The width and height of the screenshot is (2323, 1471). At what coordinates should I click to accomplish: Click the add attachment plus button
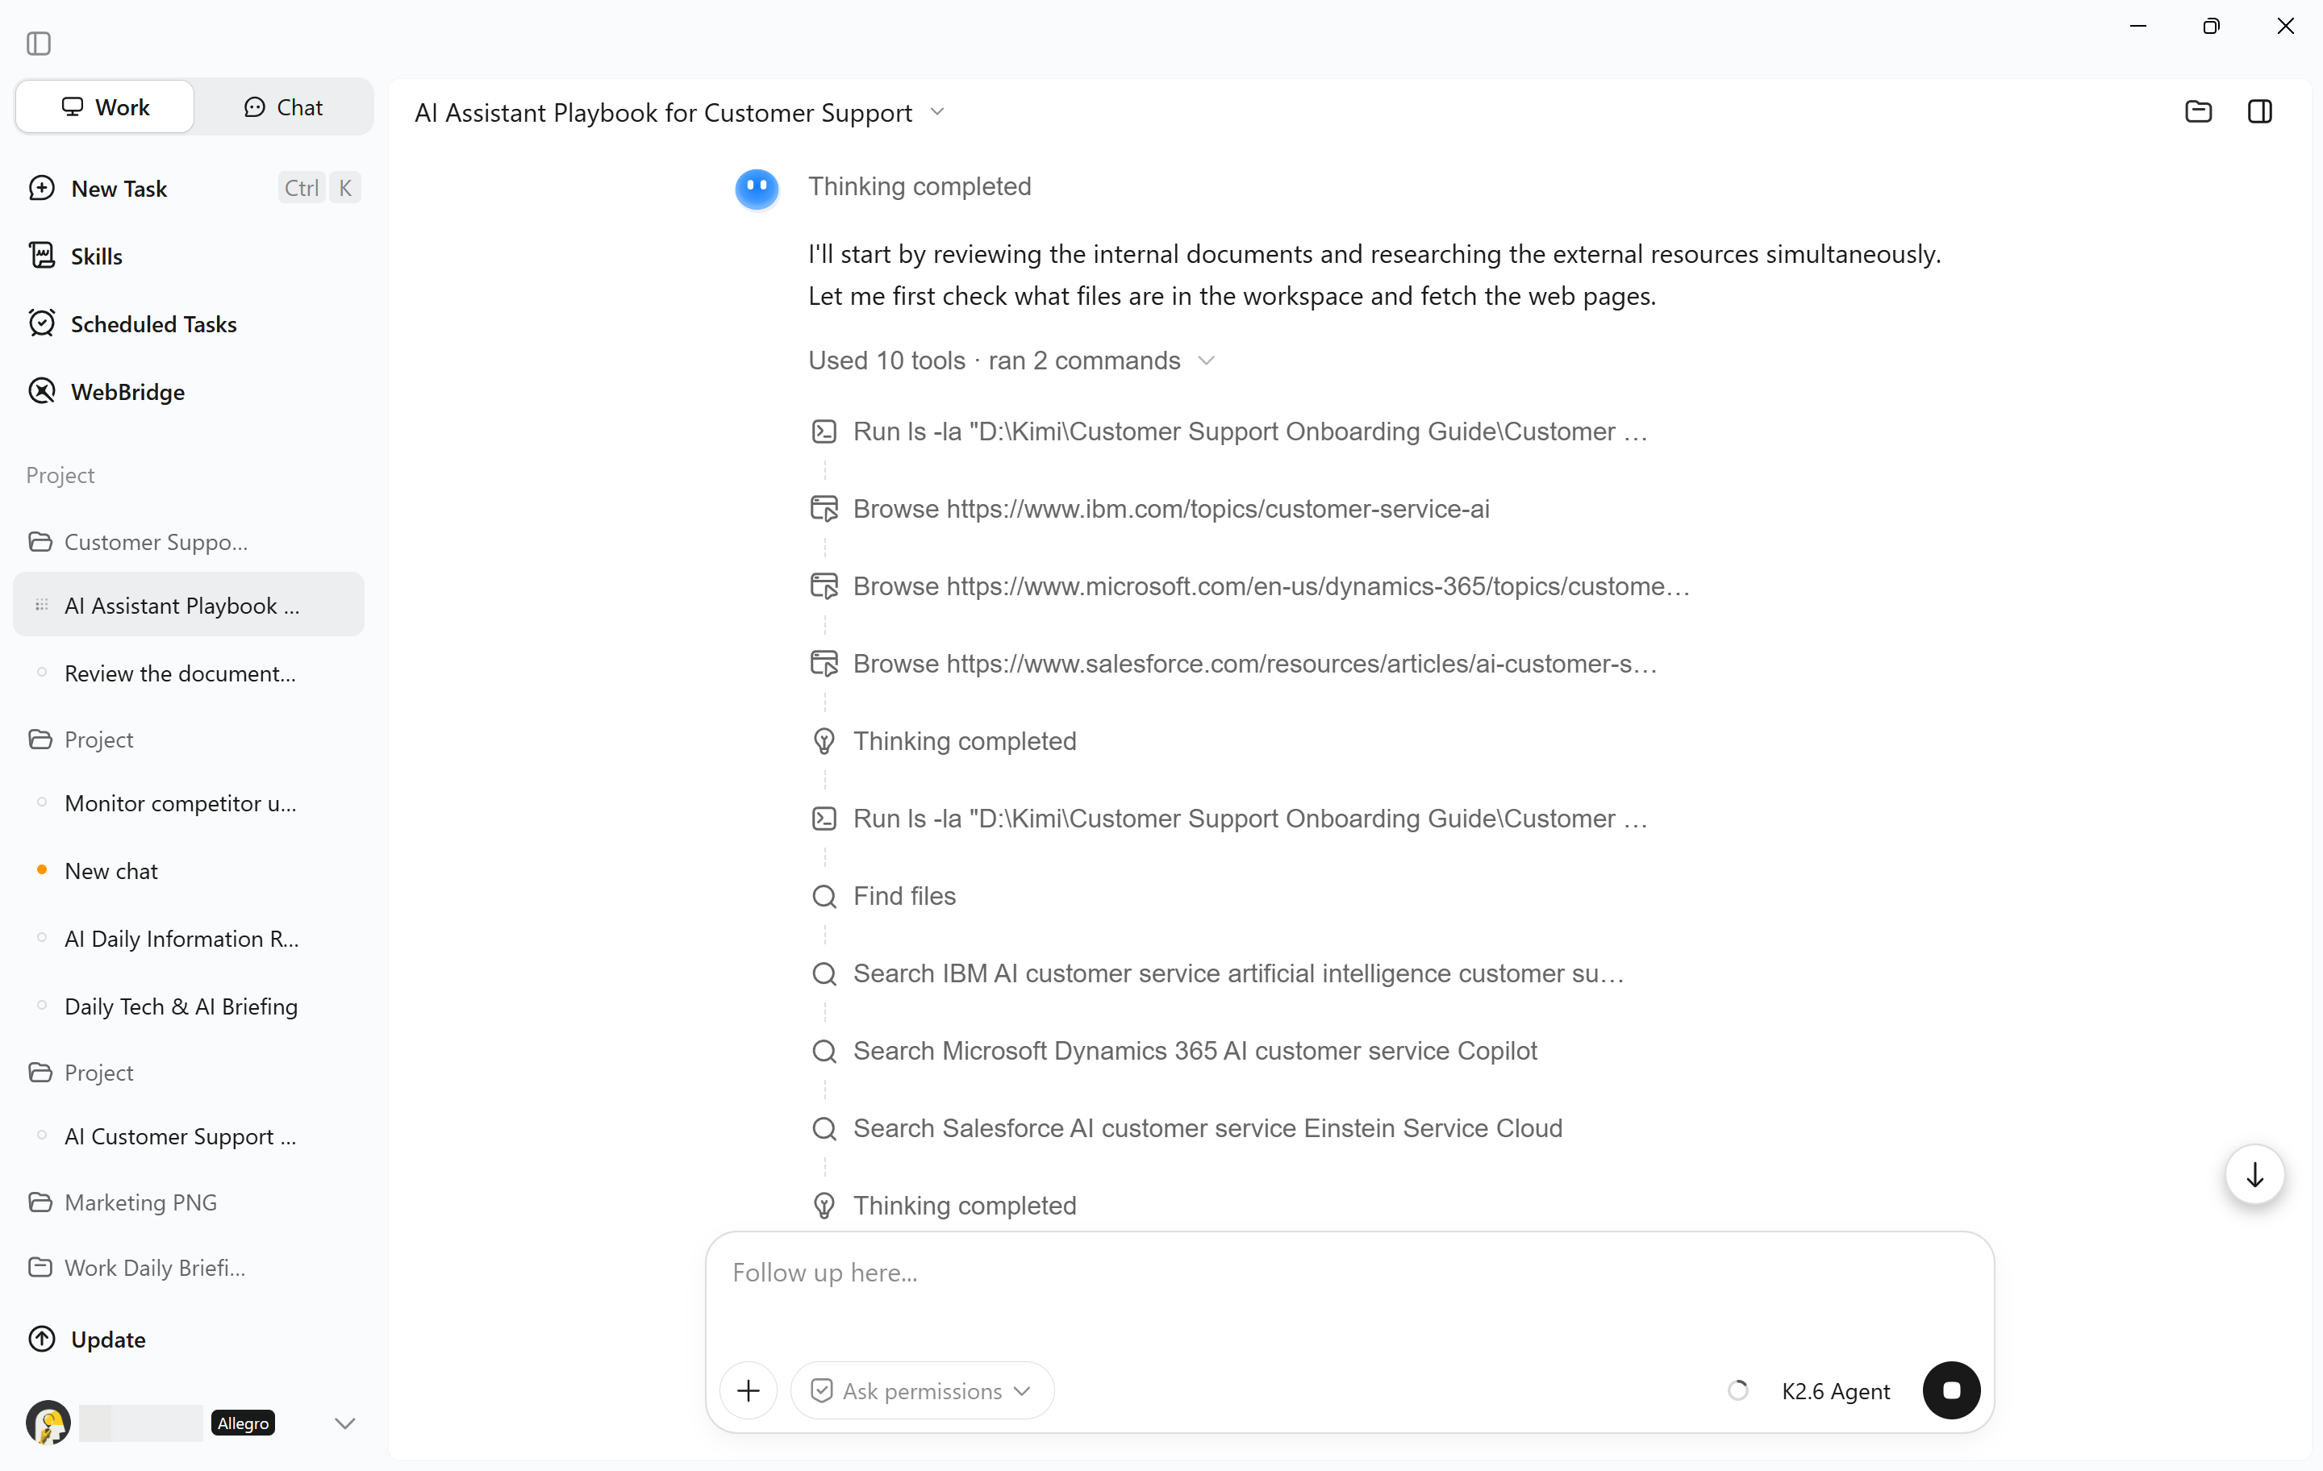749,1390
